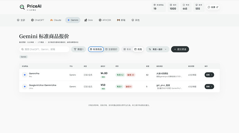Click the 库存 column header
Screen dimensions: 239x133
117,66
